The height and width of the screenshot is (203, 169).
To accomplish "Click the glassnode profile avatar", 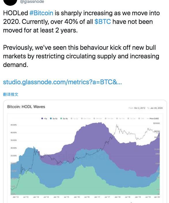I will click(x=10, y=2).
